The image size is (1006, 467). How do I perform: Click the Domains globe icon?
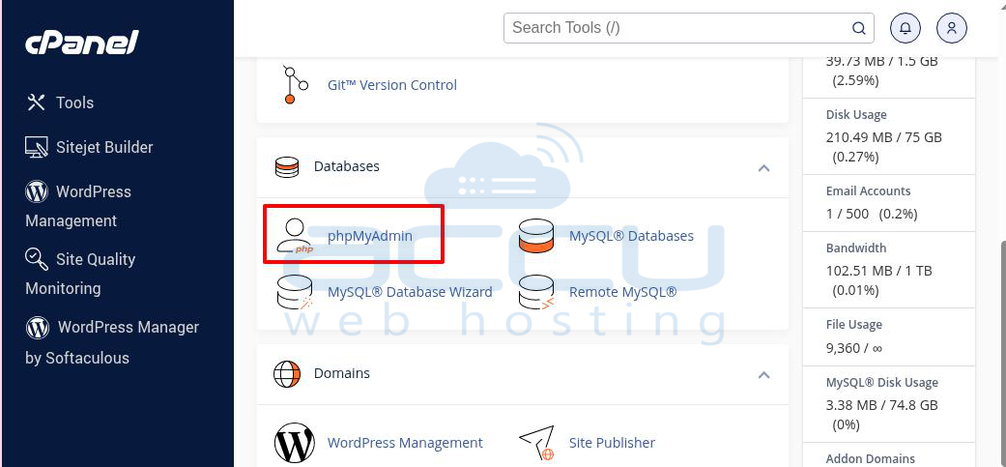(x=287, y=374)
